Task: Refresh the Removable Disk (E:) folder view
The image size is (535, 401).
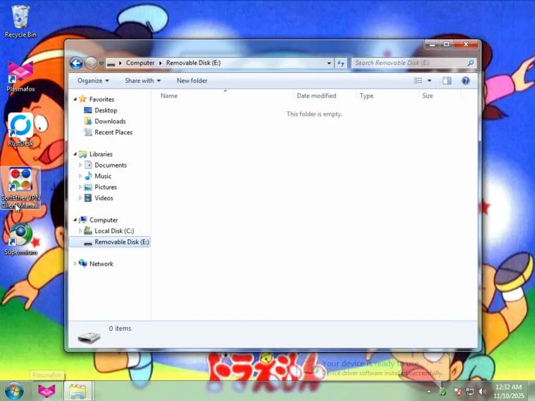Action: (341, 63)
